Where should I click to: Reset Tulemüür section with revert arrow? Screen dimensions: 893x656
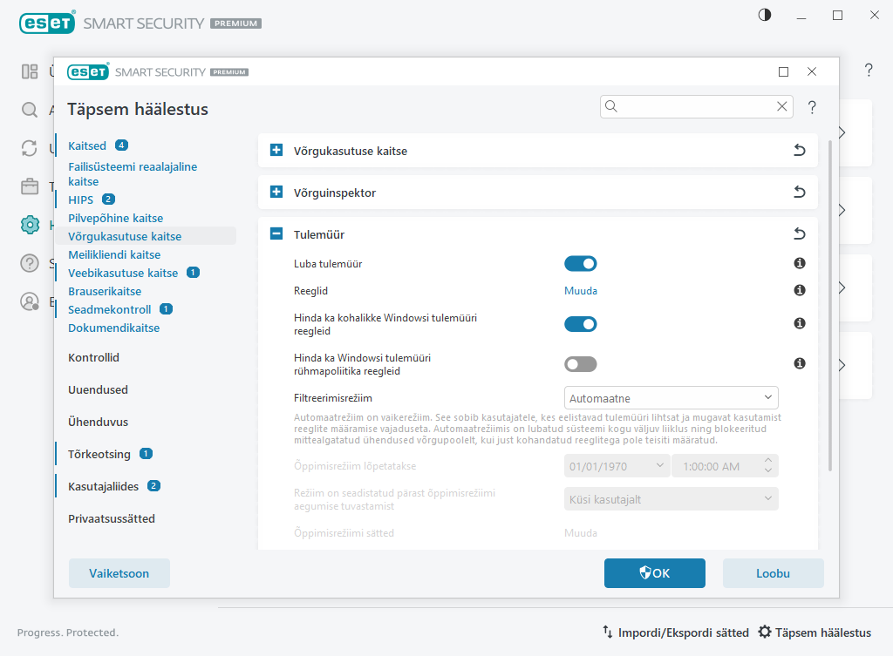click(799, 234)
